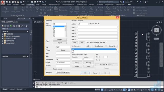Image resolution: width=164 pixels, height=92 pixels.
Task: Click OK in Edit PLC Module dialog
Action: (85, 73)
